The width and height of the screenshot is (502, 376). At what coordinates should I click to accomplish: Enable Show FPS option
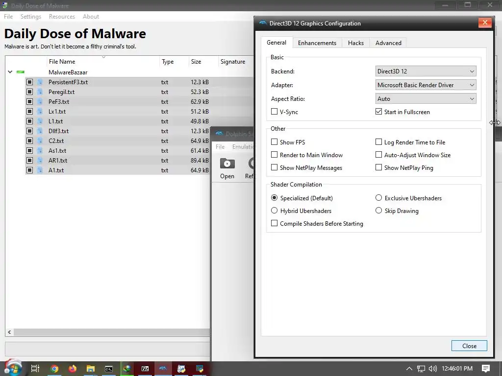(274, 142)
